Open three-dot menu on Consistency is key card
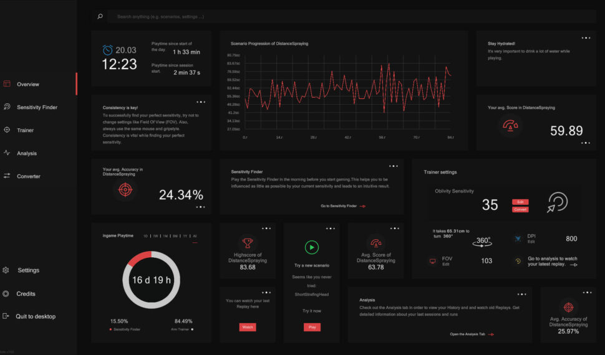Screen dimensions: 605x355 pos(200,102)
